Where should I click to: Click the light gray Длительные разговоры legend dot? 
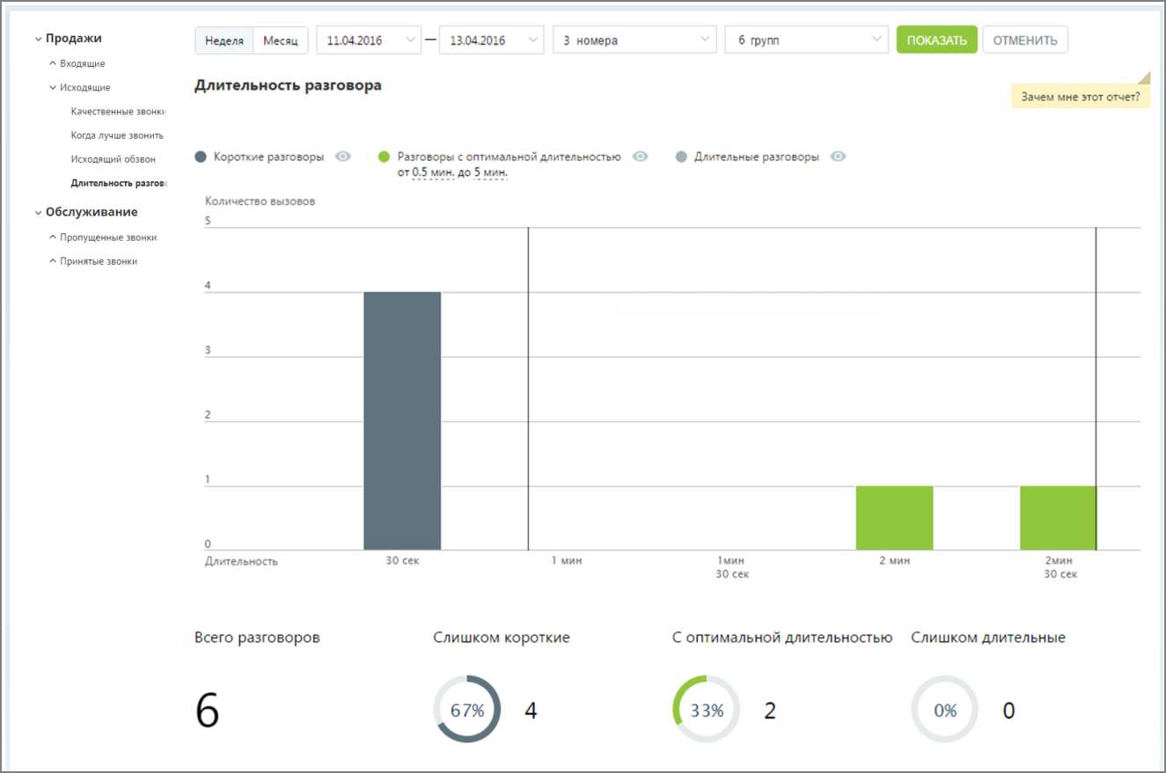coord(680,157)
